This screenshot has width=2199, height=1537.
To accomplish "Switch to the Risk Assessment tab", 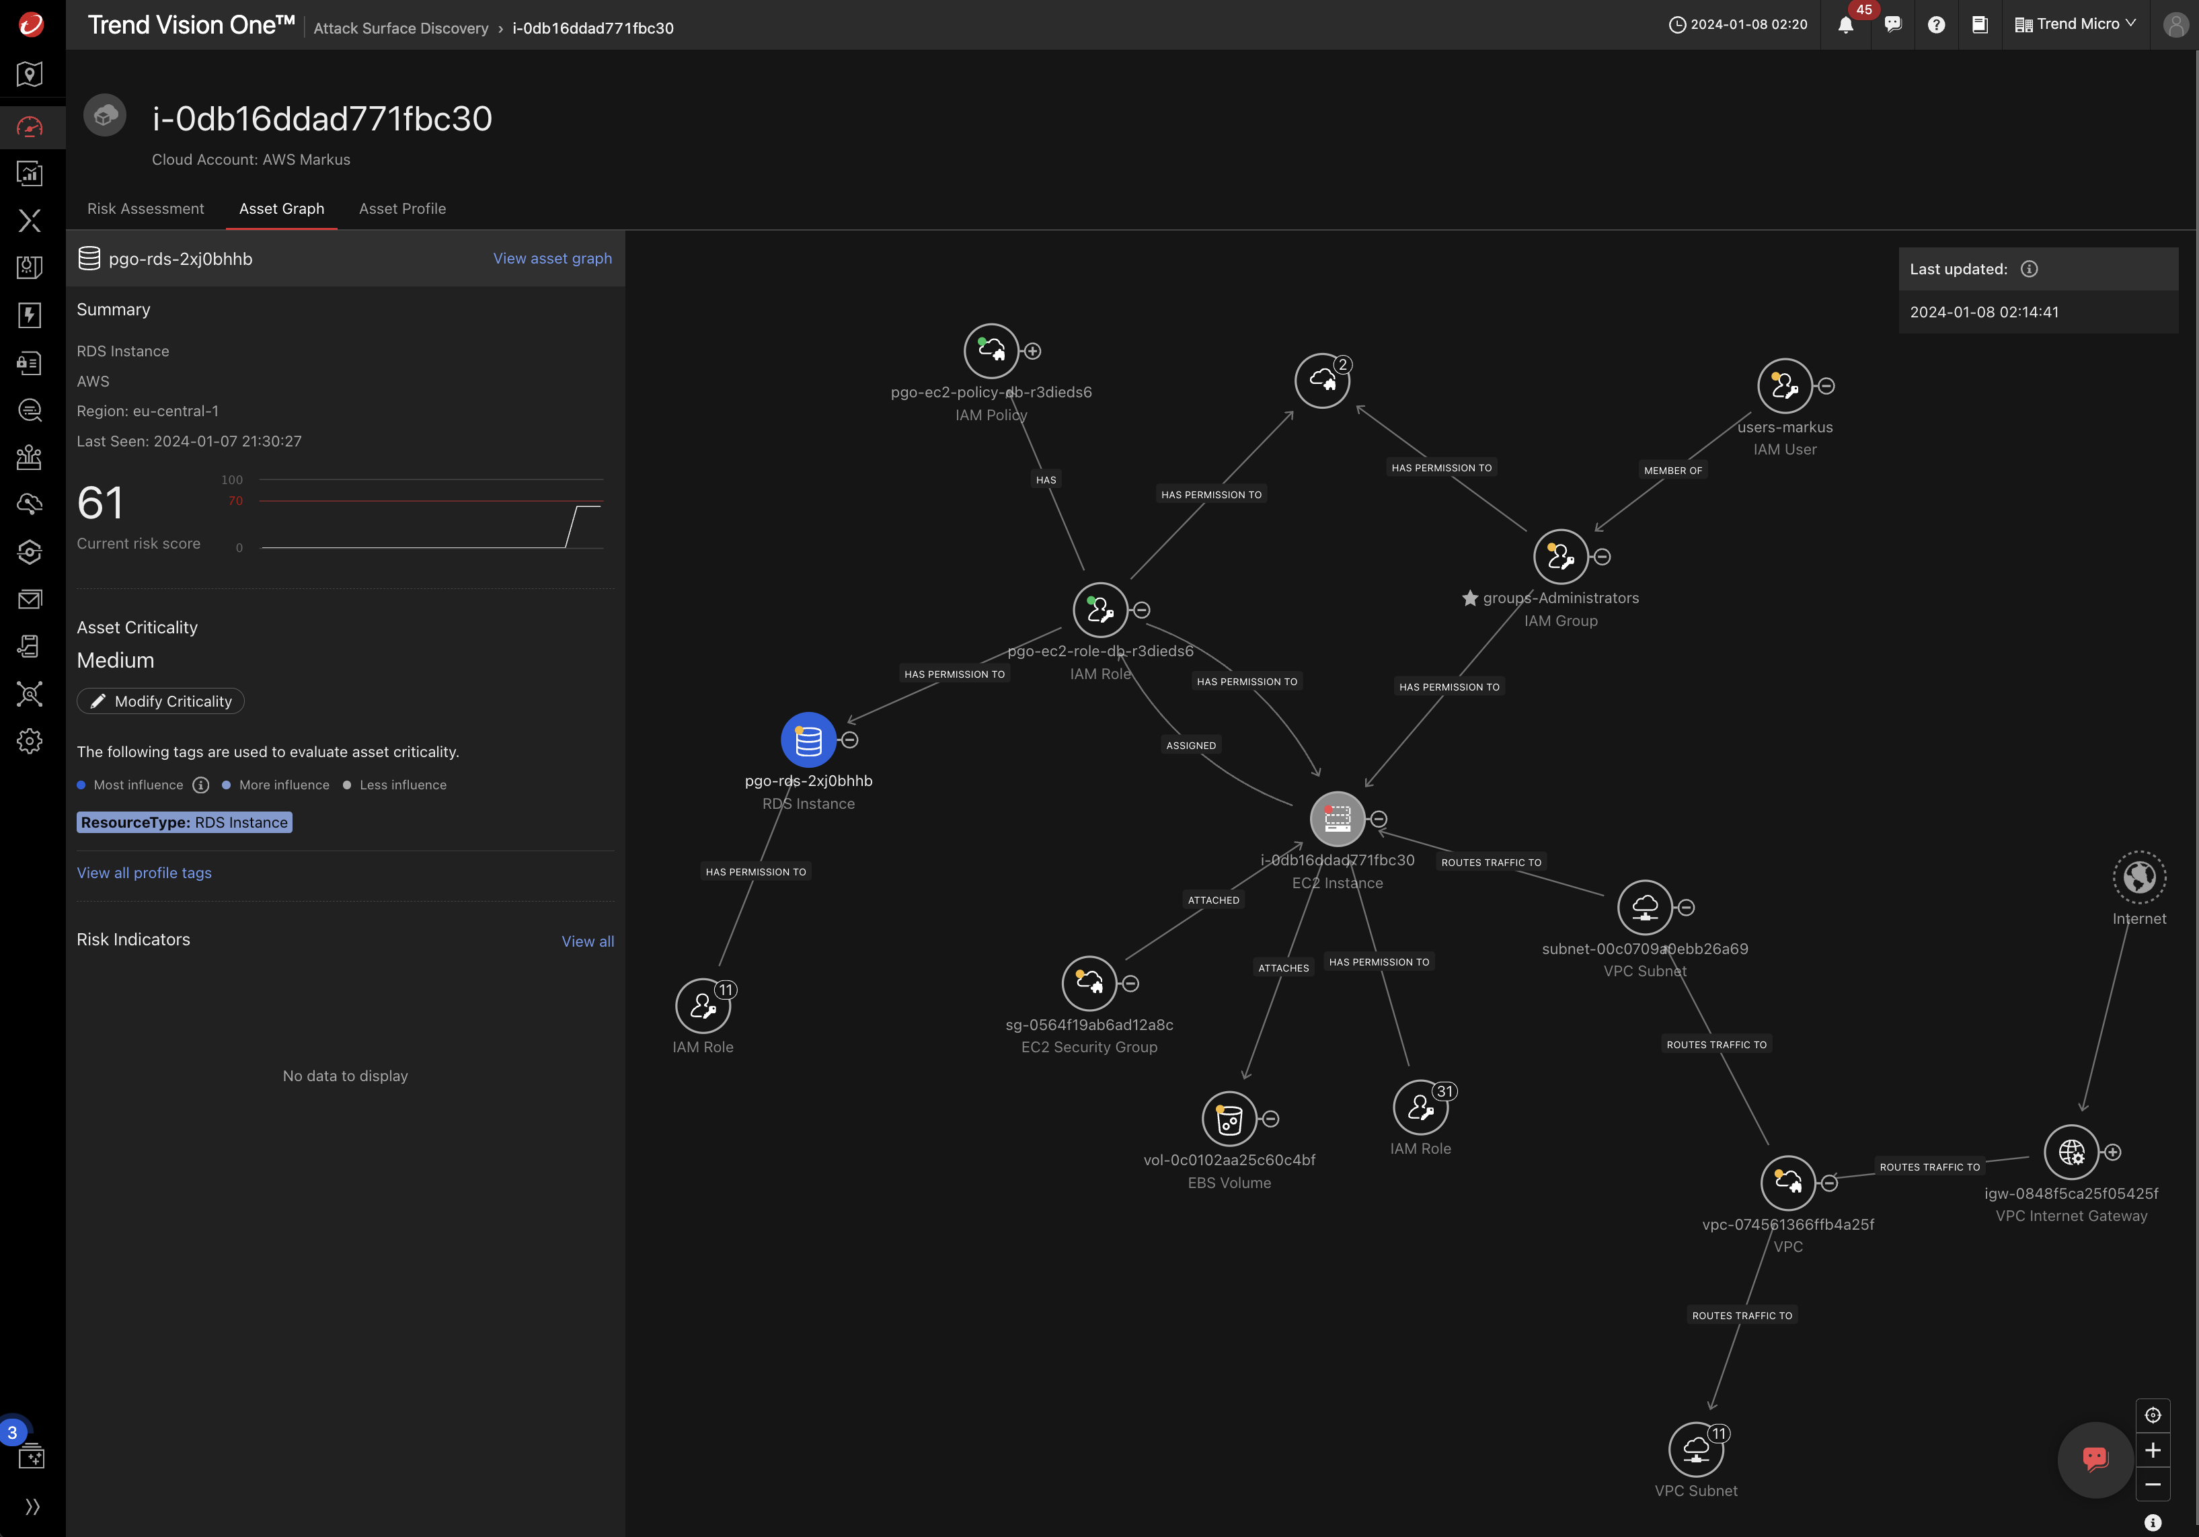I will 145,208.
